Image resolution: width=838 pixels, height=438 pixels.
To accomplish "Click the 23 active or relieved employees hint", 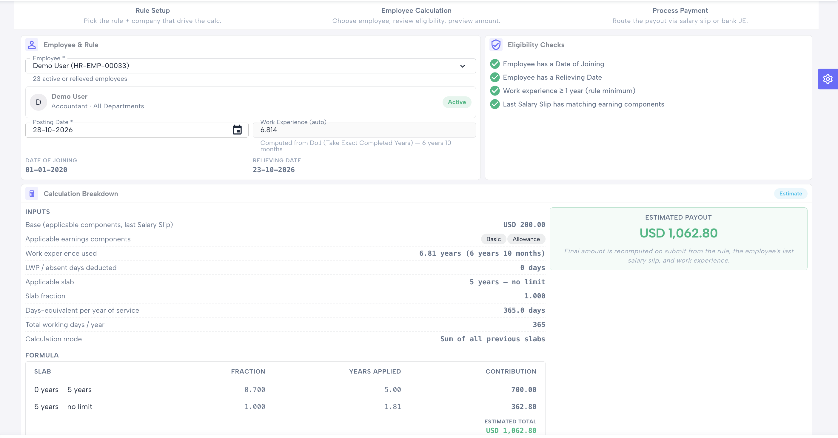I will tap(80, 79).
